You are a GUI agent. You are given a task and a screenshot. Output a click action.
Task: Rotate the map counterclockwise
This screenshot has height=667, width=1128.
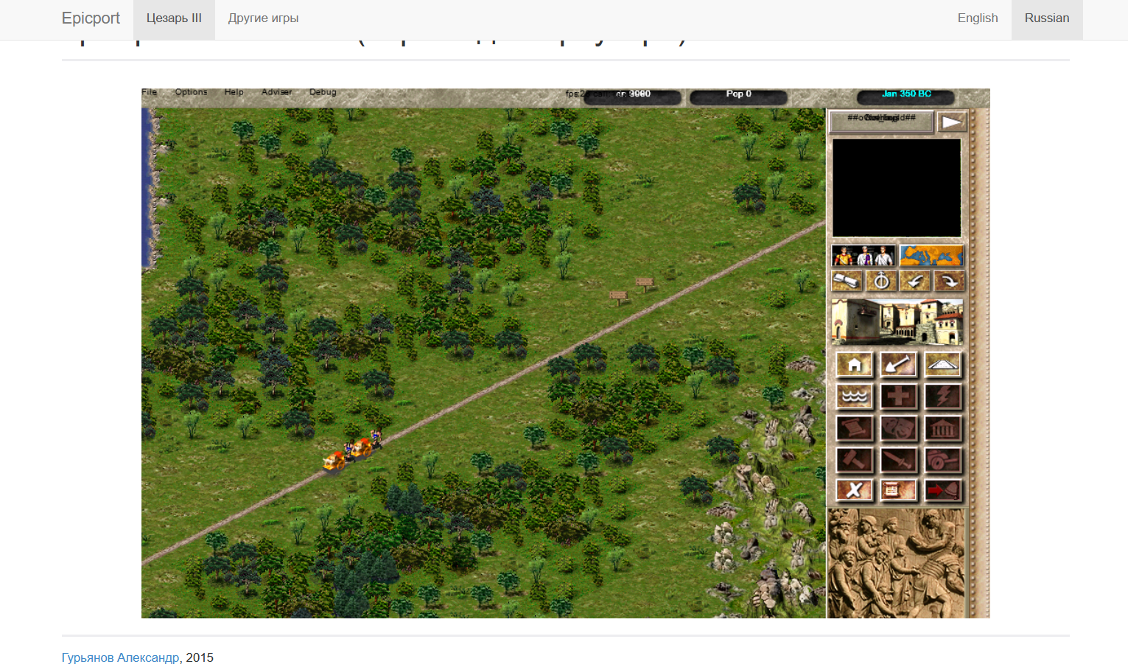tap(915, 282)
